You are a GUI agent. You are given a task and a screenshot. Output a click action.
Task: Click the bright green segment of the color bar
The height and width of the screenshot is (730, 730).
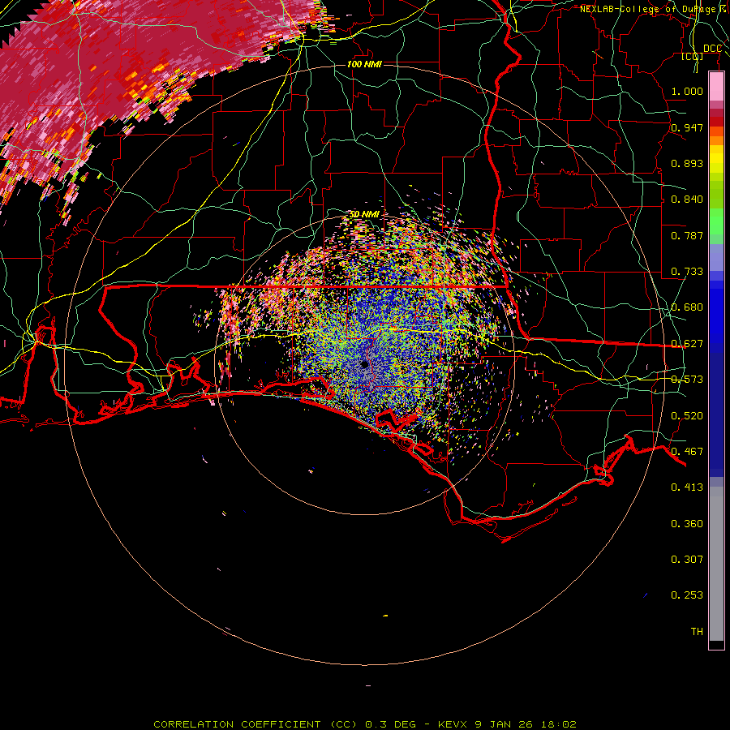pyautogui.click(x=716, y=221)
